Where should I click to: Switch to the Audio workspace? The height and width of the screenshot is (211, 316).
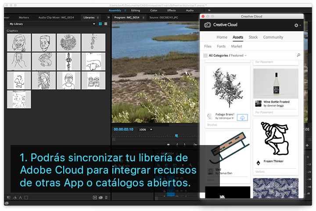click(x=190, y=10)
